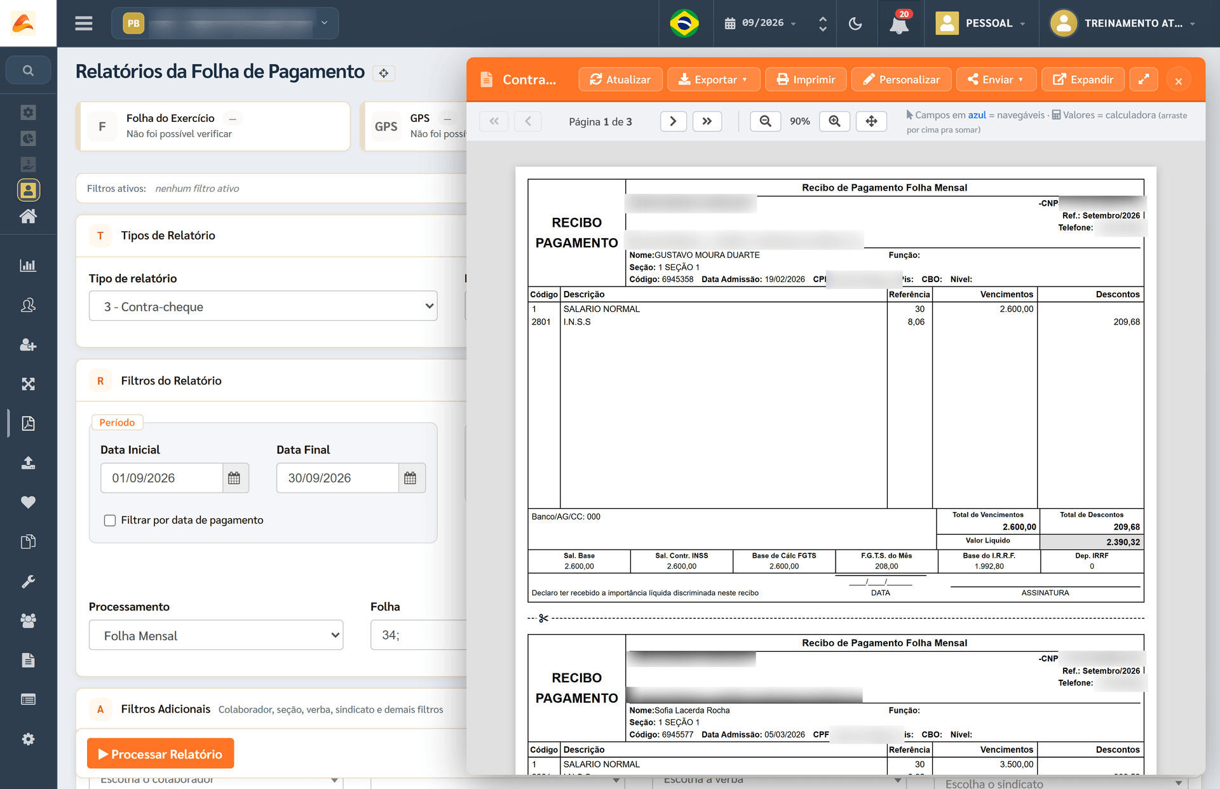Image resolution: width=1220 pixels, height=789 pixels.
Task: Open notifications bell with 20 badge
Action: coord(899,23)
